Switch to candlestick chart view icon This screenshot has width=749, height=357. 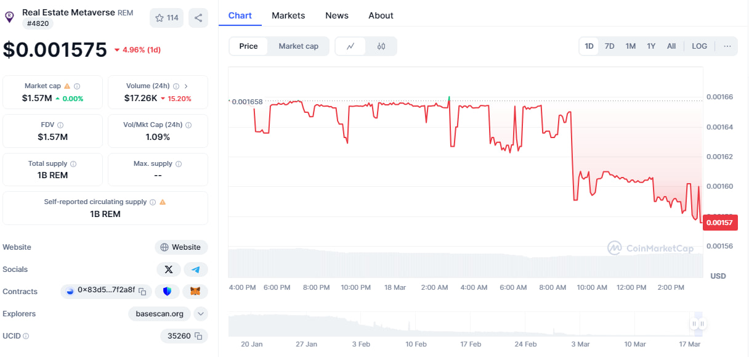point(381,46)
